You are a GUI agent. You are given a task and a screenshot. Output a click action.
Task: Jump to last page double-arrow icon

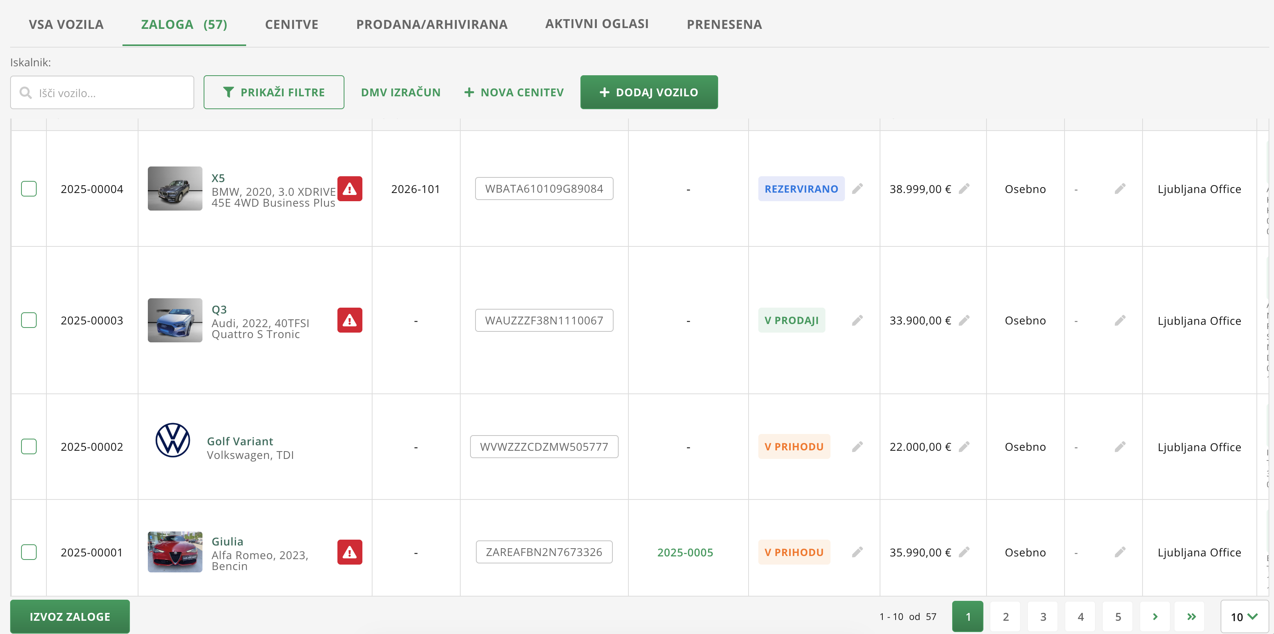pos(1191,617)
